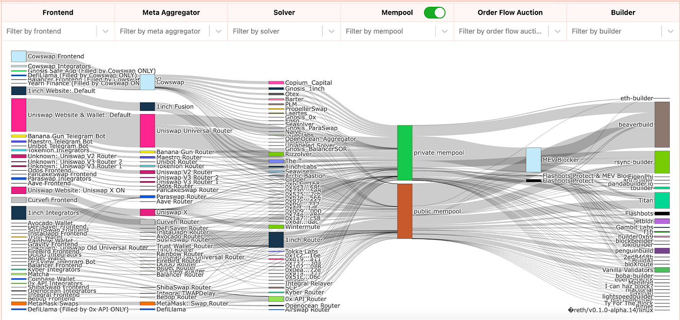
Task: Click the 'Tokka Labs' solver label
Action: (x=302, y=252)
